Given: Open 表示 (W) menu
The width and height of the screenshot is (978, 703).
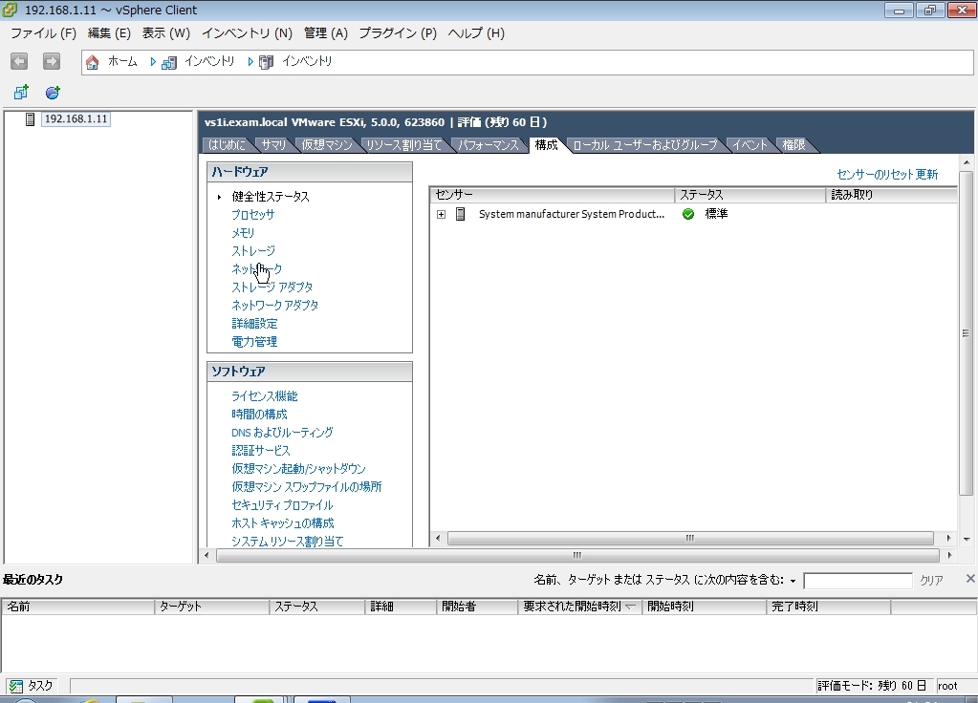Looking at the screenshot, I should 166,33.
